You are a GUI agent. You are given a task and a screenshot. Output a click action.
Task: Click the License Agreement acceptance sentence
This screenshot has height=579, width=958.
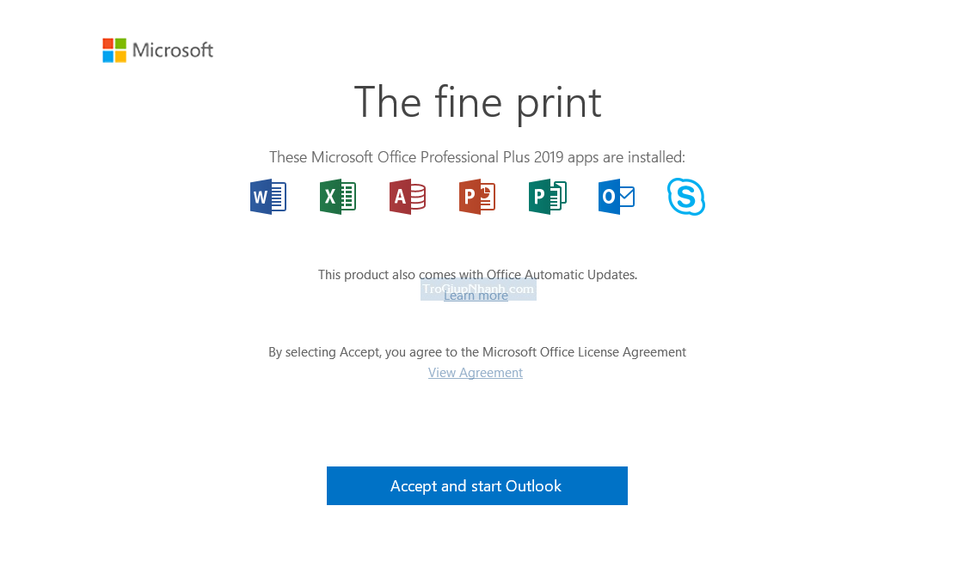(477, 352)
